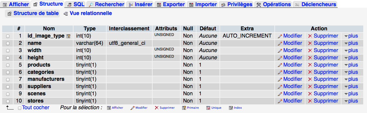This screenshot has height=113, width=367.
Task: Click pencil icon for the name row
Action: pyautogui.click(x=280, y=43)
